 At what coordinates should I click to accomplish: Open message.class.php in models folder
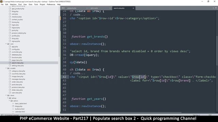(18, 79)
